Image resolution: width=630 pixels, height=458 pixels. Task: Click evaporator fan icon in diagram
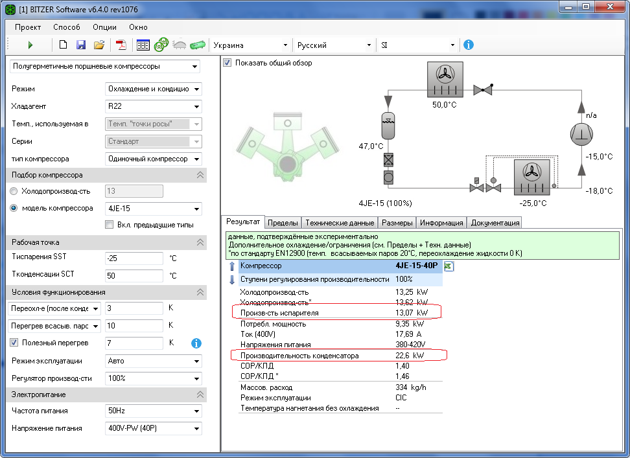pos(532,177)
